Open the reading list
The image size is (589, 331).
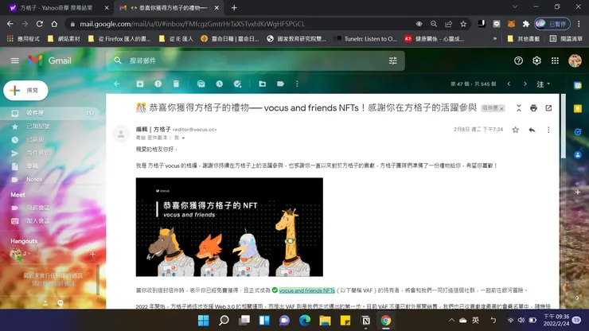[566, 39]
